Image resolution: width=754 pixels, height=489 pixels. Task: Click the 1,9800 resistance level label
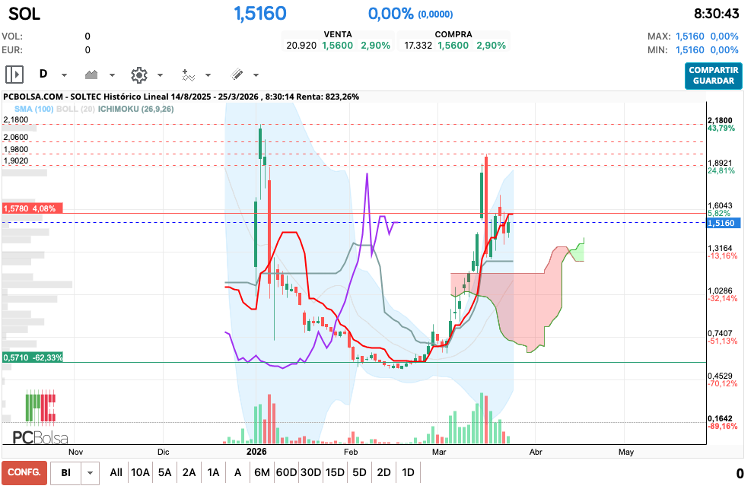coord(16,149)
